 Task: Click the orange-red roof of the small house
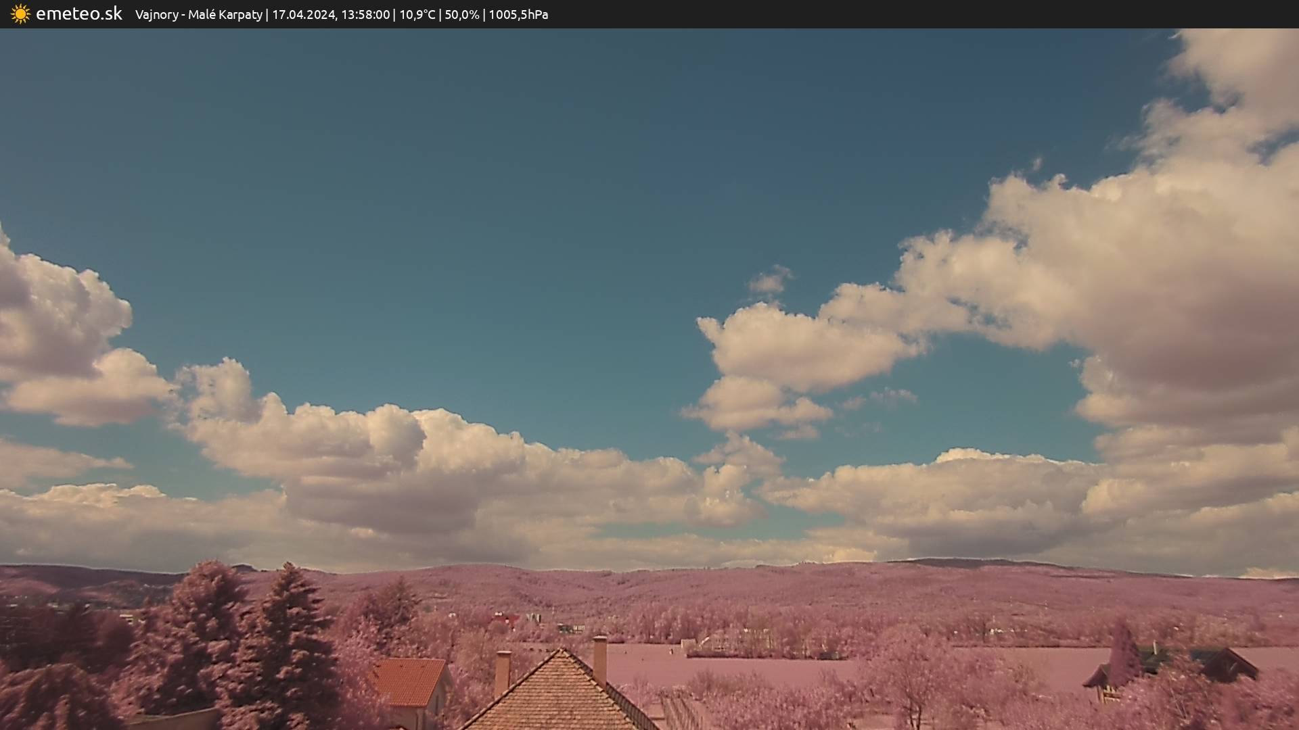(x=408, y=681)
